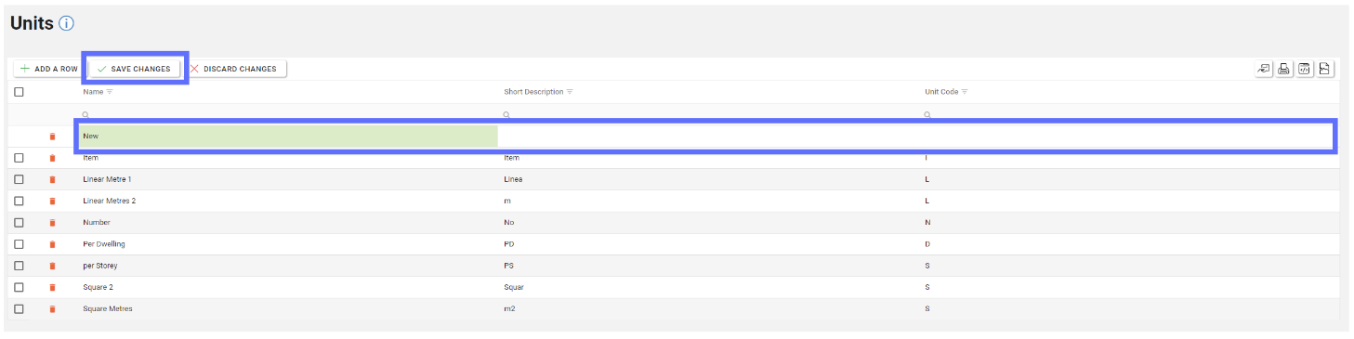Open the Unit Code column filter
This screenshot has height=339, width=1354.
[965, 92]
